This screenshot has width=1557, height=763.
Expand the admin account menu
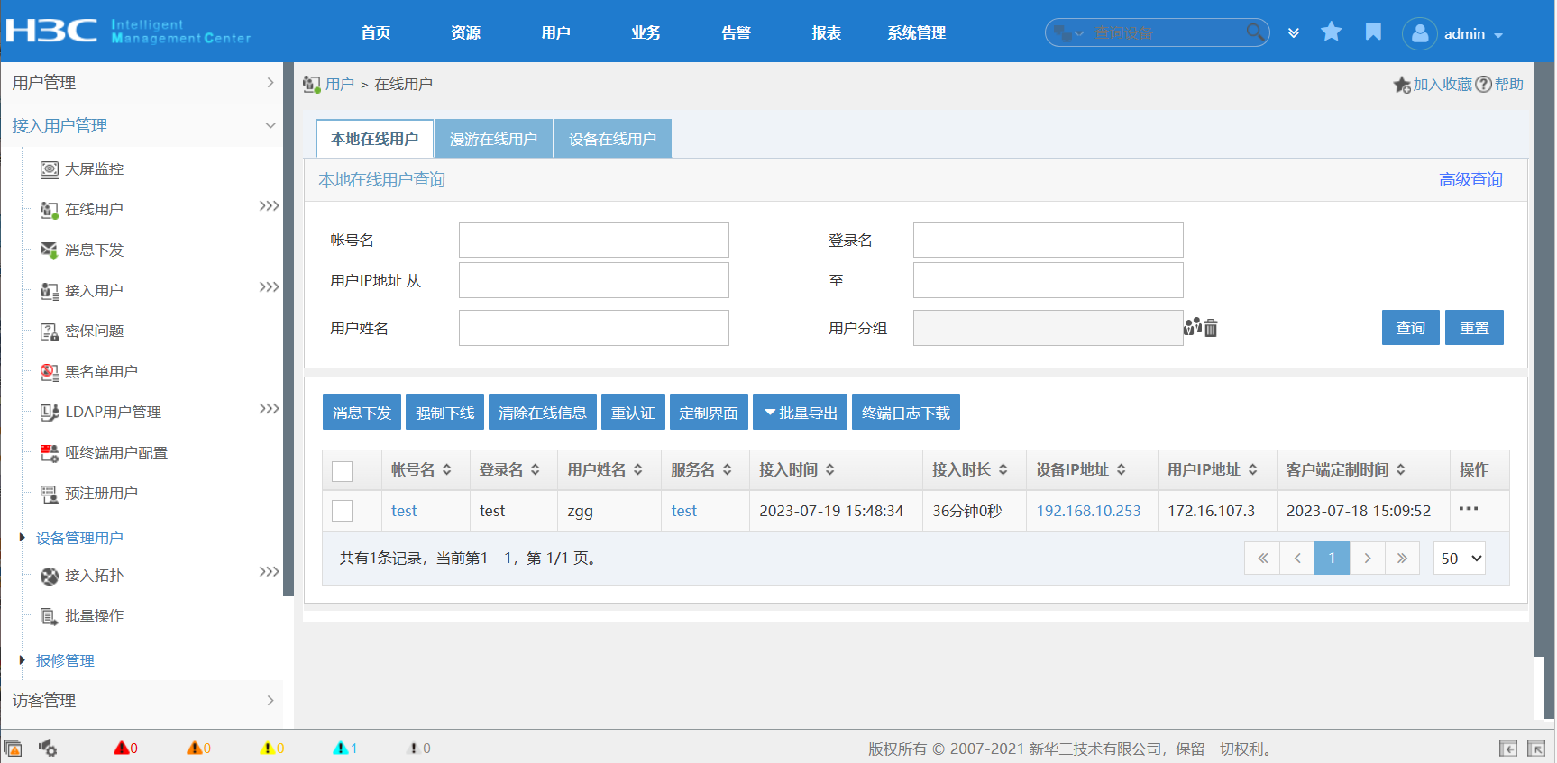click(1472, 34)
